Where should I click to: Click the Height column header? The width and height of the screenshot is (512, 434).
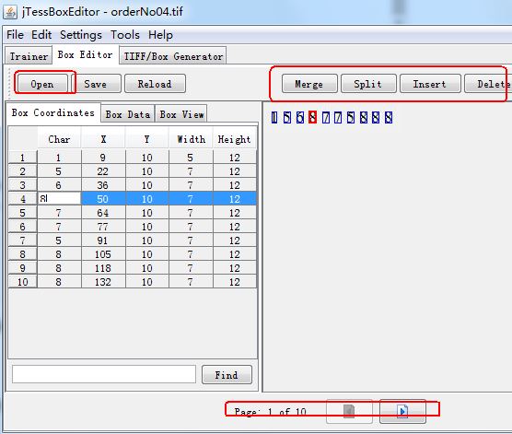coord(235,139)
